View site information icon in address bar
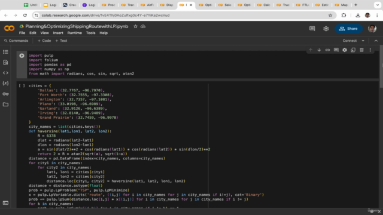The height and width of the screenshot is (215, 383). (x=37, y=16)
